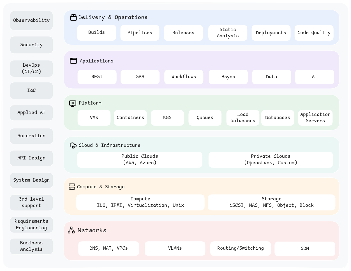Click the K8S tile in the Platform section

click(167, 118)
